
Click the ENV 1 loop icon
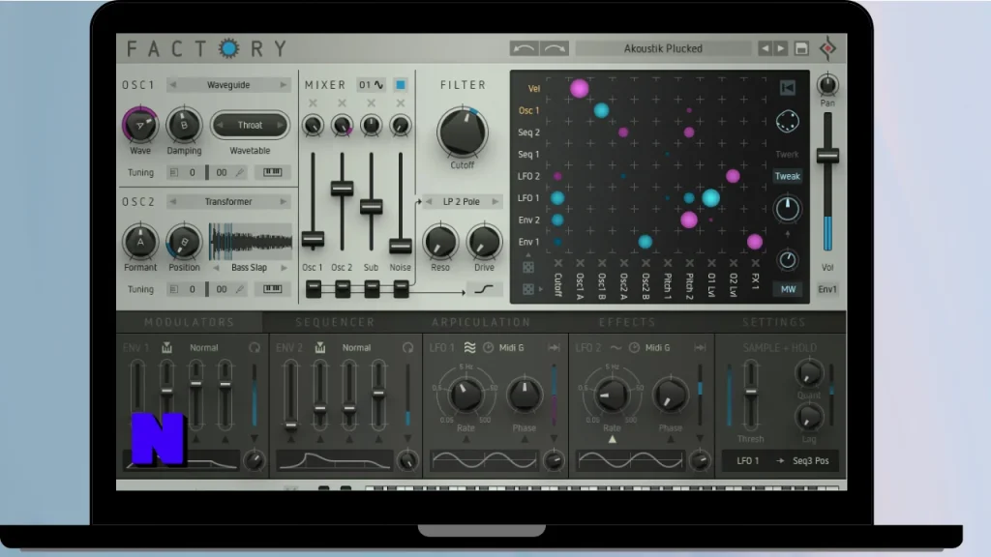pyautogui.click(x=255, y=347)
